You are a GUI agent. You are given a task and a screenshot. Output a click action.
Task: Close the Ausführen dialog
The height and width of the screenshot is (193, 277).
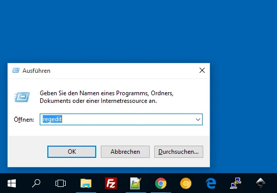point(202,70)
